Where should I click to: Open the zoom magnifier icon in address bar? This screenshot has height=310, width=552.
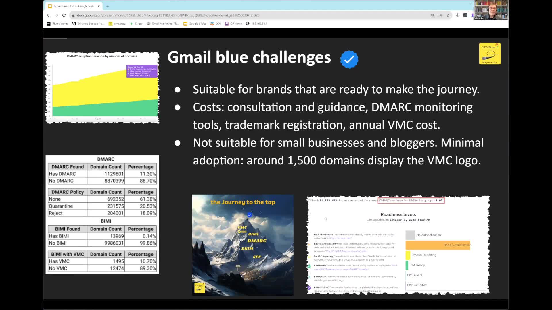coord(433,15)
